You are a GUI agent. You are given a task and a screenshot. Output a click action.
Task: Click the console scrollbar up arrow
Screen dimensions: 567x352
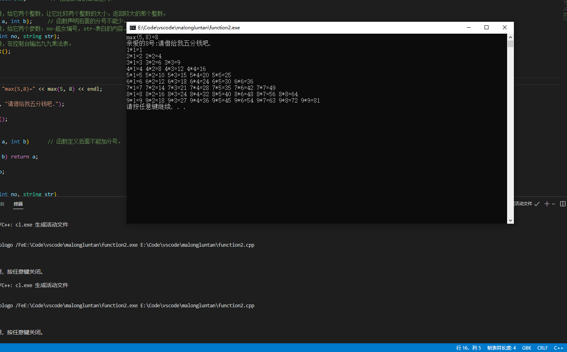point(510,37)
